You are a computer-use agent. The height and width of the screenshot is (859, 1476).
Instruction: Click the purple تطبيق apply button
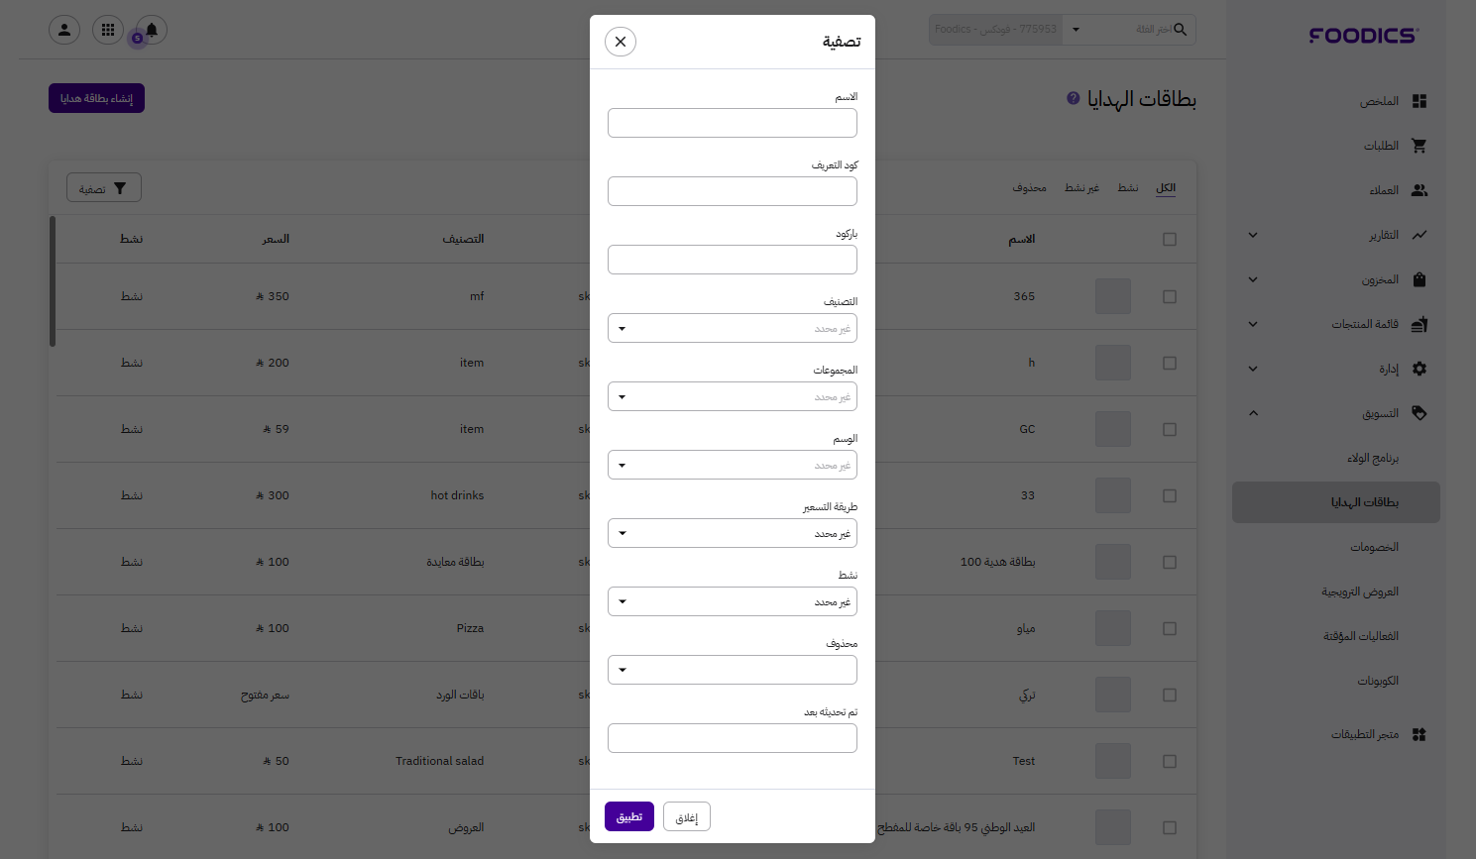point(629,816)
